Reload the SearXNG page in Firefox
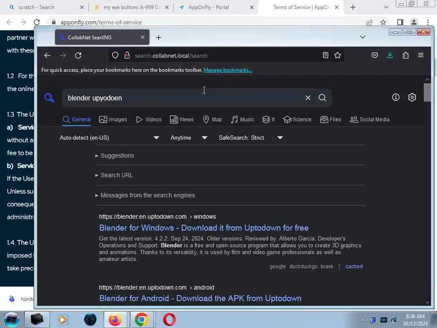Screen dimensions: 437x328 tap(78, 56)
